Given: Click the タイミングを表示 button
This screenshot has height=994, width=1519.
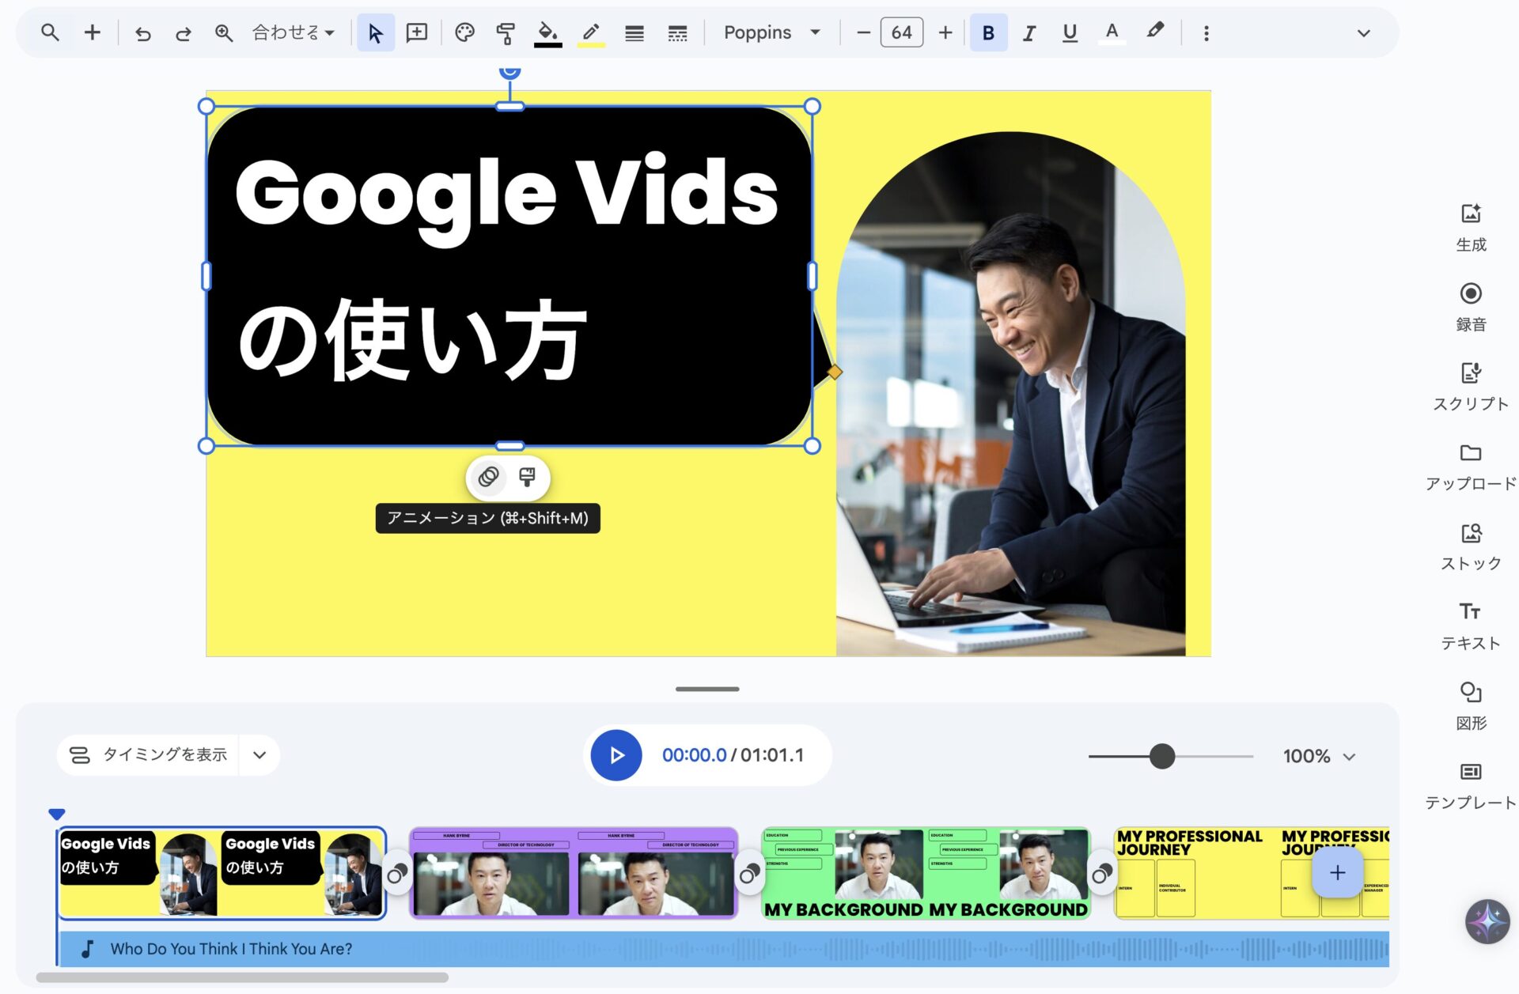Looking at the screenshot, I should tap(149, 755).
